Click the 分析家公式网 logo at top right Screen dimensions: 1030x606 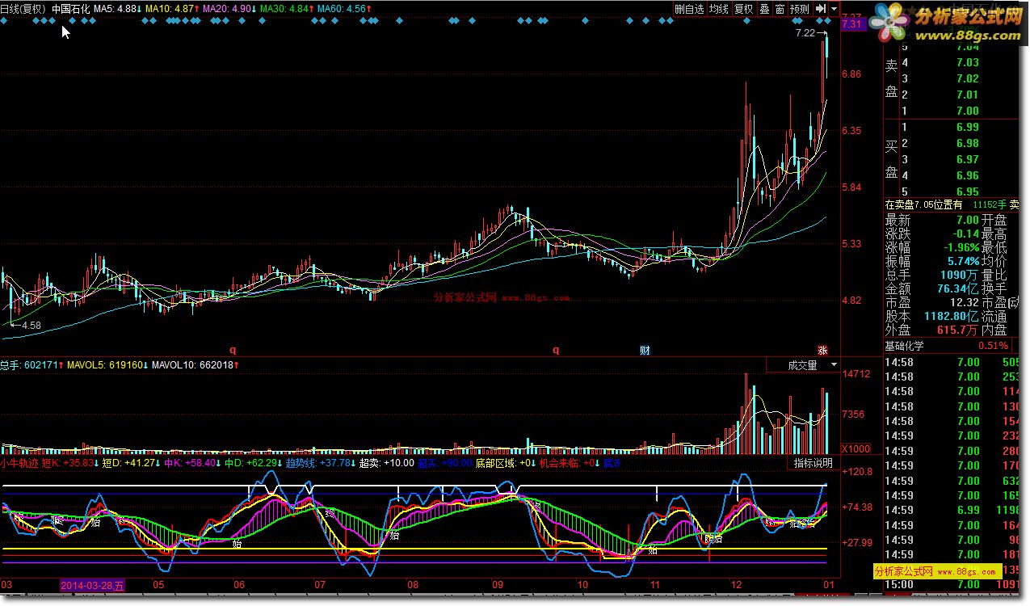[x=945, y=25]
